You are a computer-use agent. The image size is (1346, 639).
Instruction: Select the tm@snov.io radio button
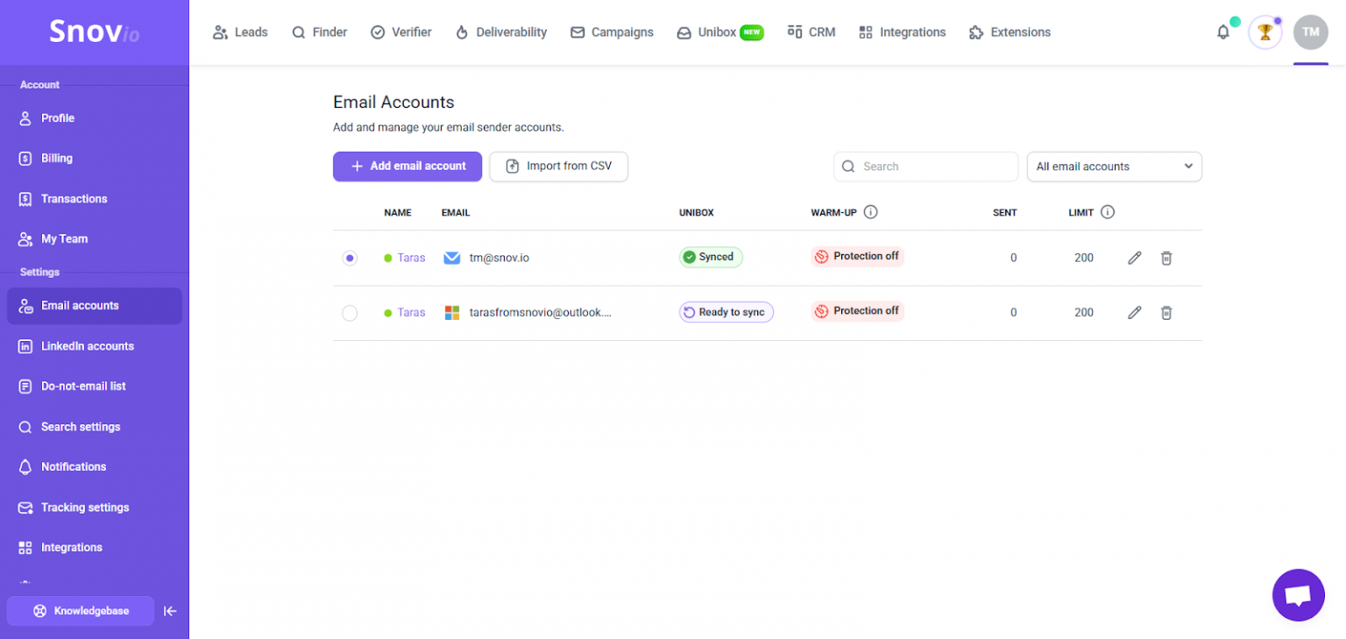tap(350, 258)
